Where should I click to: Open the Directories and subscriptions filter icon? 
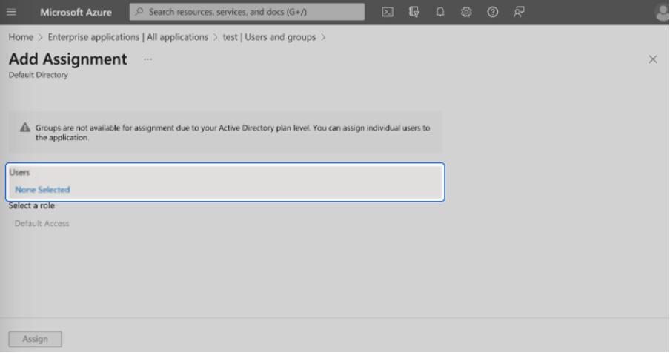(414, 12)
